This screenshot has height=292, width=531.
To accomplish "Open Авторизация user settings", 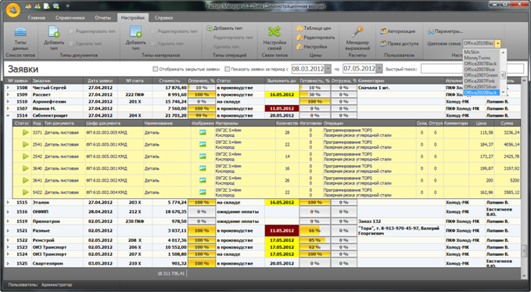I will pyautogui.click(x=397, y=31).
